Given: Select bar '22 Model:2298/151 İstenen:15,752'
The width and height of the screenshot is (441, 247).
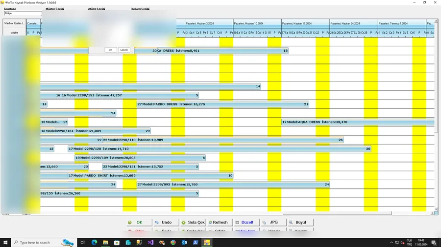Looking at the screenshot, I should tap(150, 167).
